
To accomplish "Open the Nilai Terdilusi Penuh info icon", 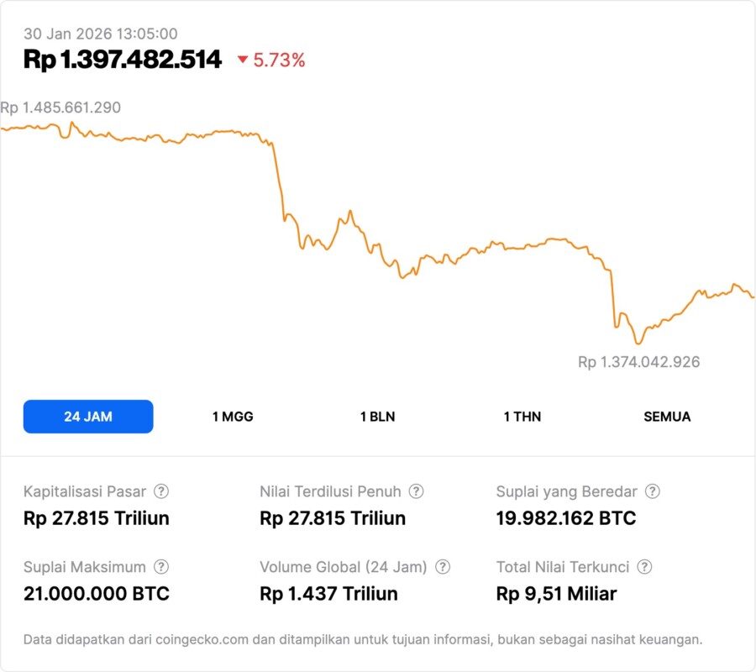I will [416, 491].
